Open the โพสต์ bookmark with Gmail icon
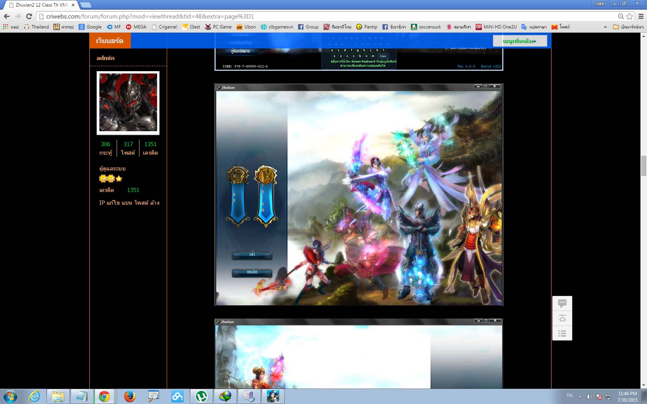 click(560, 27)
